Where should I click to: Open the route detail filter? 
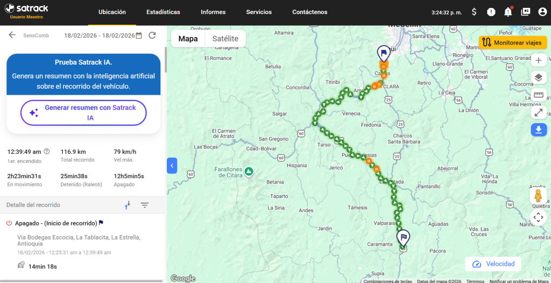(145, 205)
